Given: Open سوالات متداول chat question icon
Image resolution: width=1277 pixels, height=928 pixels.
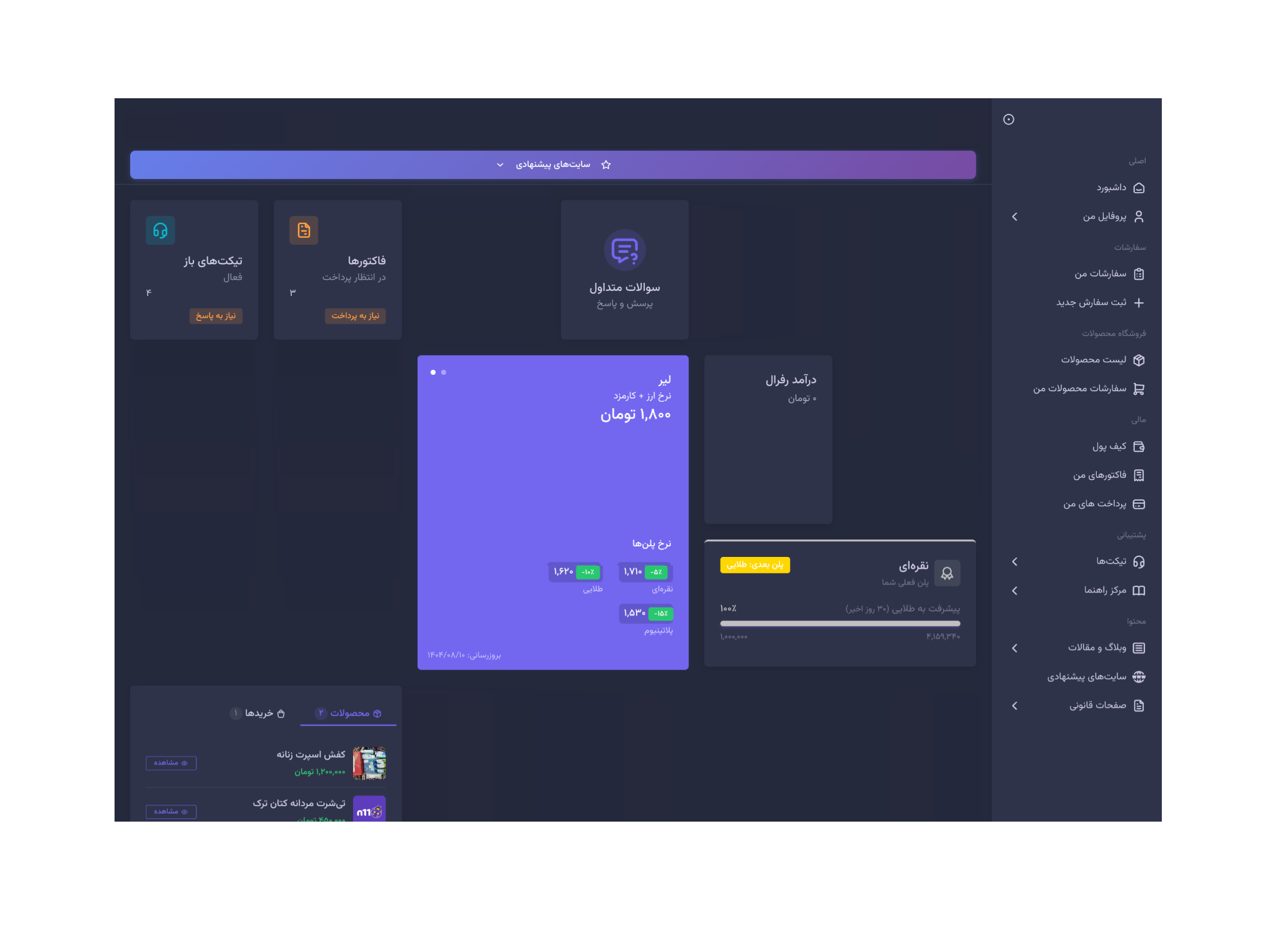Looking at the screenshot, I should [624, 250].
